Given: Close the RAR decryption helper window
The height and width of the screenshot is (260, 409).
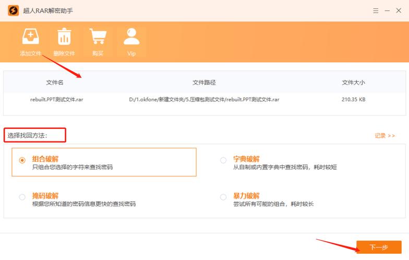Looking at the screenshot, I should coord(399,10).
